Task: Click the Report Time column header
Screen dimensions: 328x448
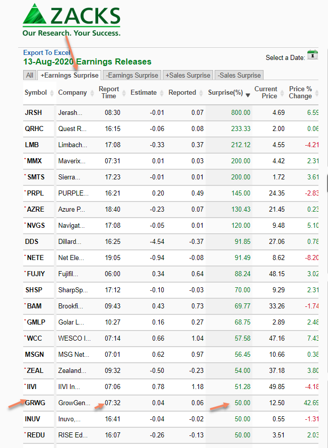Action: point(109,93)
